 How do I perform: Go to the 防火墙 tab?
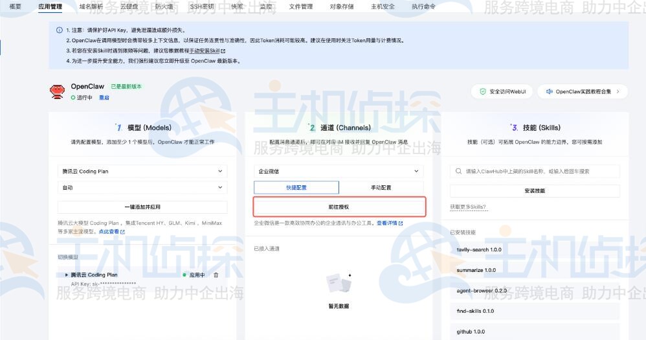(x=164, y=6)
